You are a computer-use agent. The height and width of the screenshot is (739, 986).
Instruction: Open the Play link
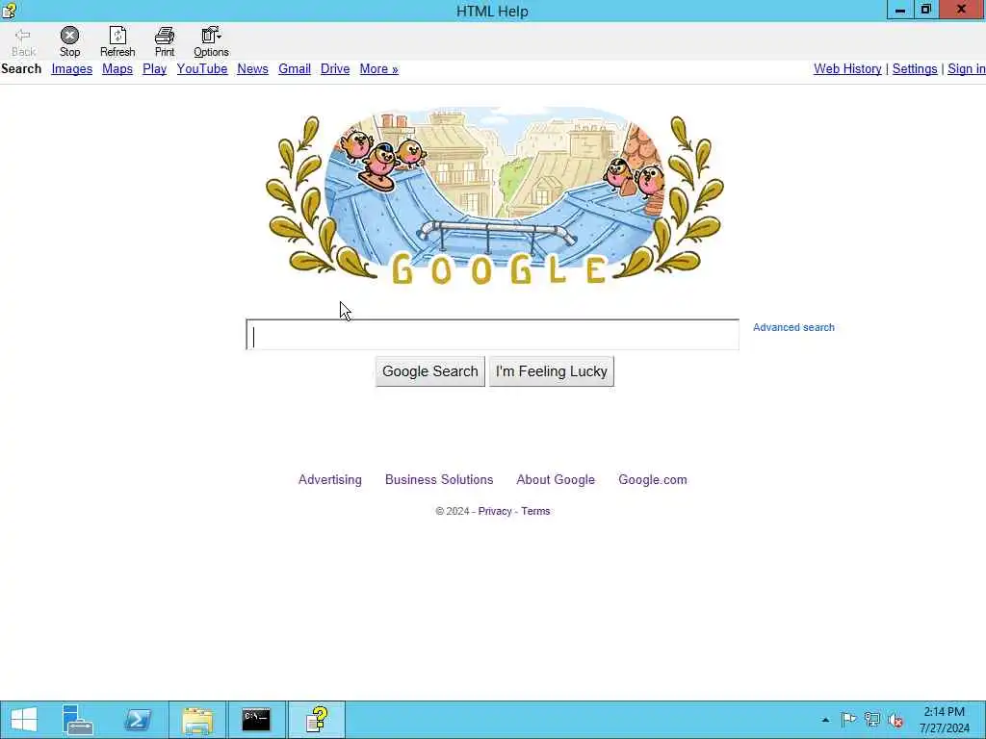click(x=155, y=69)
